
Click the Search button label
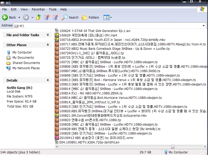point(74,17)
